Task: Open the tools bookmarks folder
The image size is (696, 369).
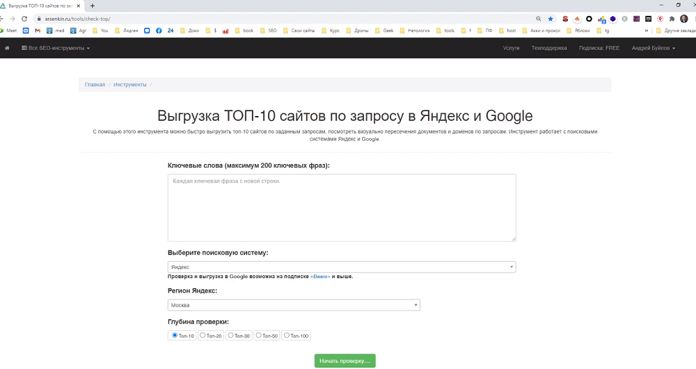Action: pyautogui.click(x=445, y=31)
